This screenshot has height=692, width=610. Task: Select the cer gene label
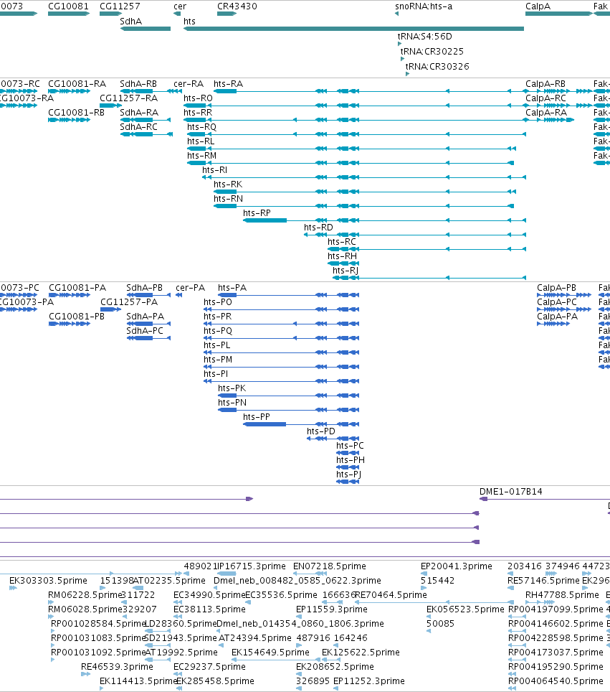click(180, 6)
